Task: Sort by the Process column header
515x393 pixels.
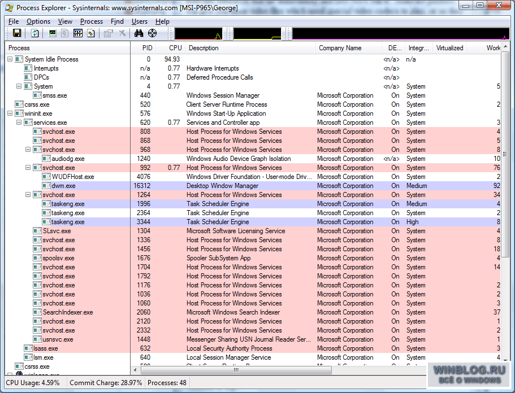Action: click(x=68, y=48)
